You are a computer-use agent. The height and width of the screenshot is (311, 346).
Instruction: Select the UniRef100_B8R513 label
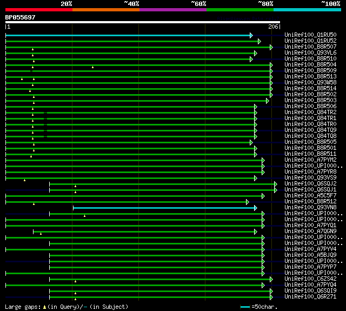pos(310,77)
